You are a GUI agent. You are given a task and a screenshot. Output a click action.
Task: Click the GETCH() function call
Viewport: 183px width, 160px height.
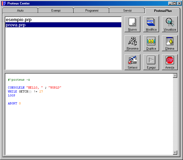[25, 91]
